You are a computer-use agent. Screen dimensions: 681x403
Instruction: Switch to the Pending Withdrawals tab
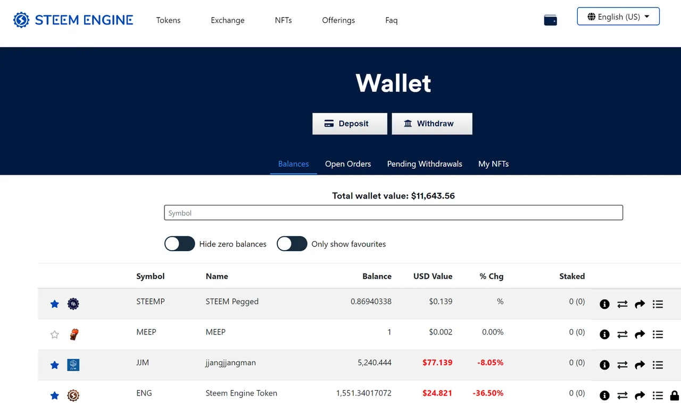[x=425, y=164]
